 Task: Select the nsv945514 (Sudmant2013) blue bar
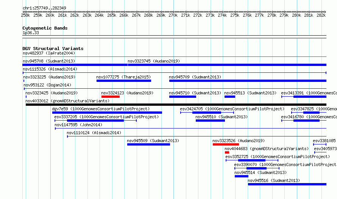coord(242,176)
